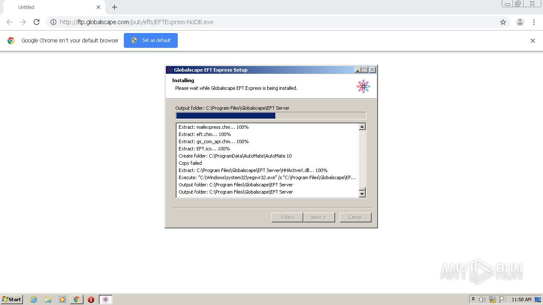Reload the page in Chrome

(36, 22)
